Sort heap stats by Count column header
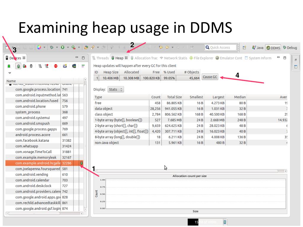This screenshot has width=303, height=227. point(155,97)
